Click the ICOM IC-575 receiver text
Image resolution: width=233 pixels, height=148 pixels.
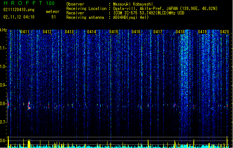pyautogui.click(x=149, y=13)
